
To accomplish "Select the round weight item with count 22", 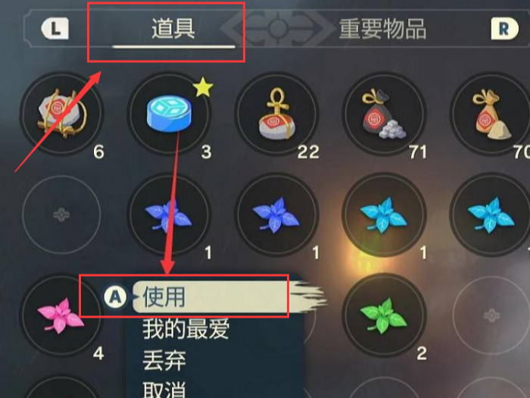I will 277,114.
